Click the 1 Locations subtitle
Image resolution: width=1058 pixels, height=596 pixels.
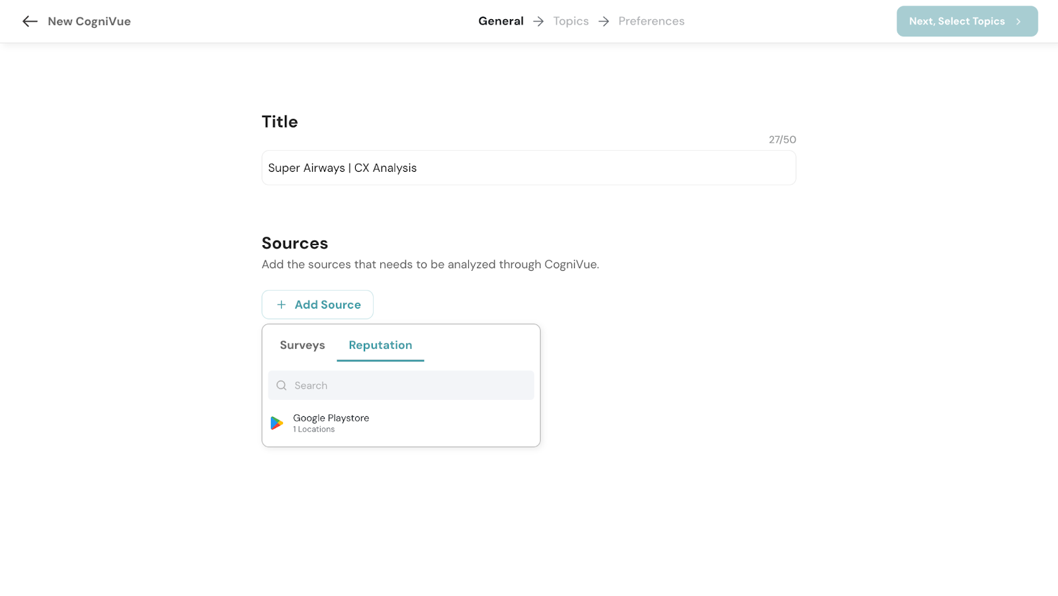(x=314, y=429)
